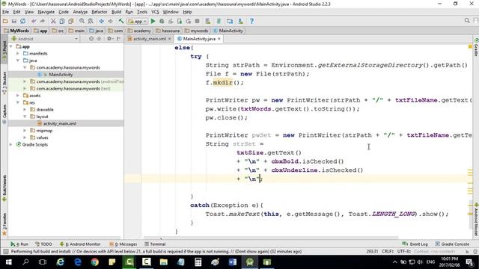Toggle the Gradle side panel tab
479x269 pixels.
(x=476, y=48)
